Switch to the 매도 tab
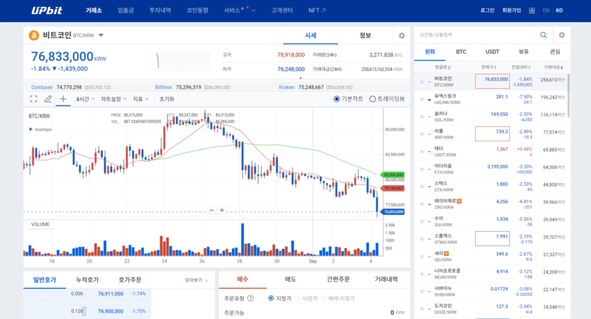This screenshot has width=591, height=319. (x=291, y=279)
